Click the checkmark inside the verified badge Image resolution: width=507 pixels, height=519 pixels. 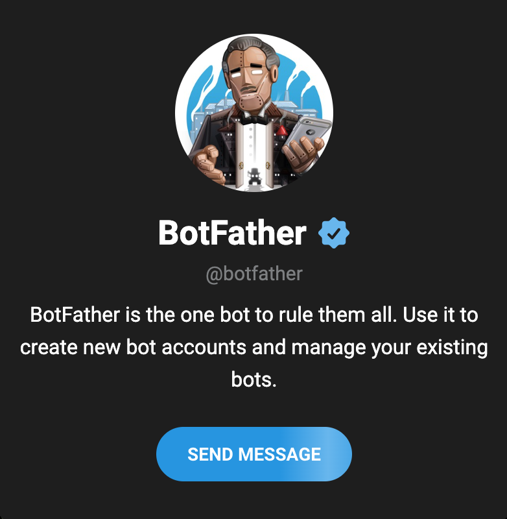coord(334,235)
